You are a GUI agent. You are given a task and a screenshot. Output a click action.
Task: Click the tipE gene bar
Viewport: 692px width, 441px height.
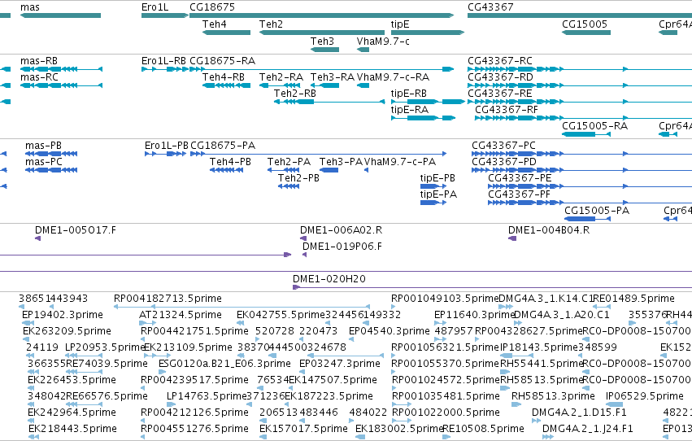[428, 33]
